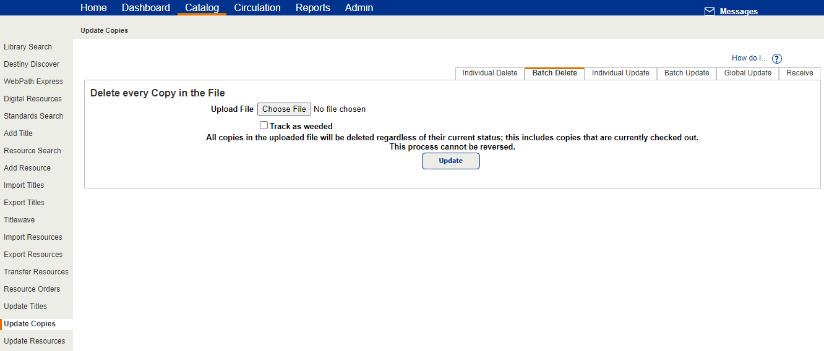
Task: Select Import Titles in the sidebar
Action: point(24,185)
